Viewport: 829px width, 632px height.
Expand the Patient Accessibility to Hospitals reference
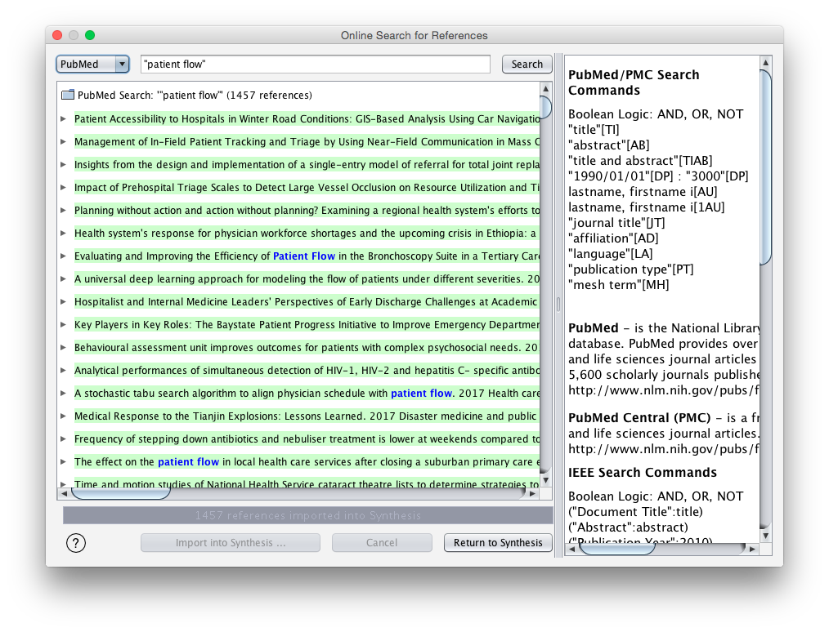64,118
